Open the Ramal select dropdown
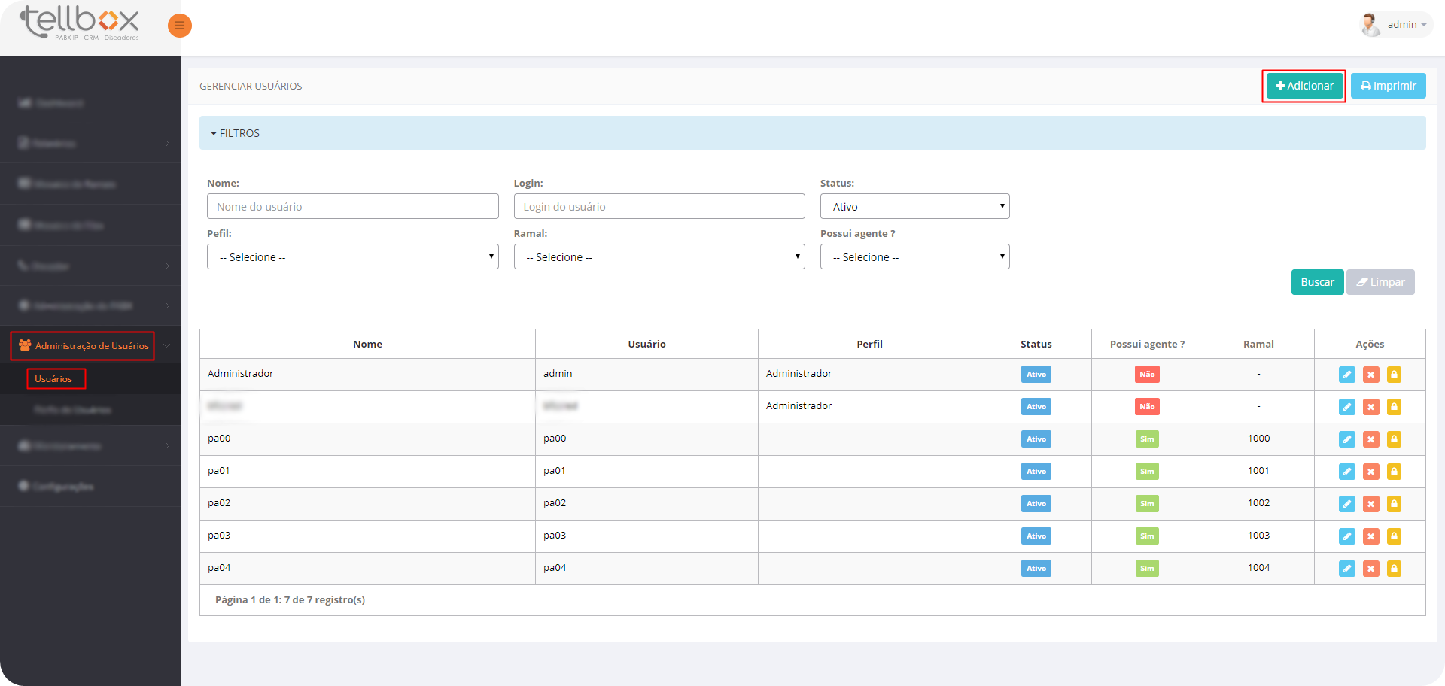The height and width of the screenshot is (686, 1445). (x=659, y=257)
